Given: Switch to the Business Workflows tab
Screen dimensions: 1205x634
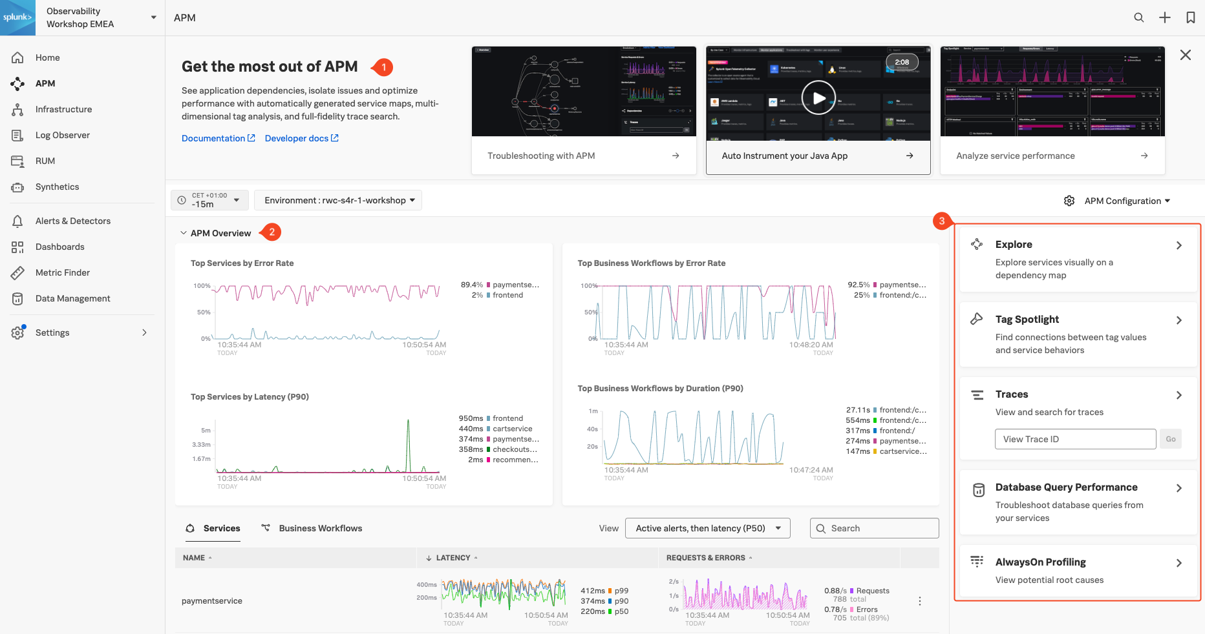Looking at the screenshot, I should tap(319, 528).
